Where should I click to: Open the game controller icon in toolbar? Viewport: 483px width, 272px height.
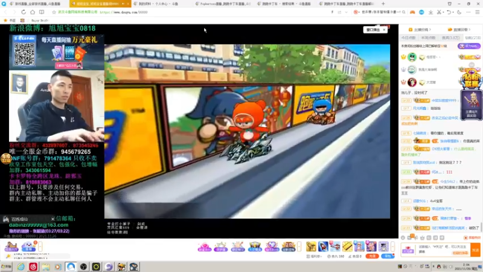coord(412,12)
